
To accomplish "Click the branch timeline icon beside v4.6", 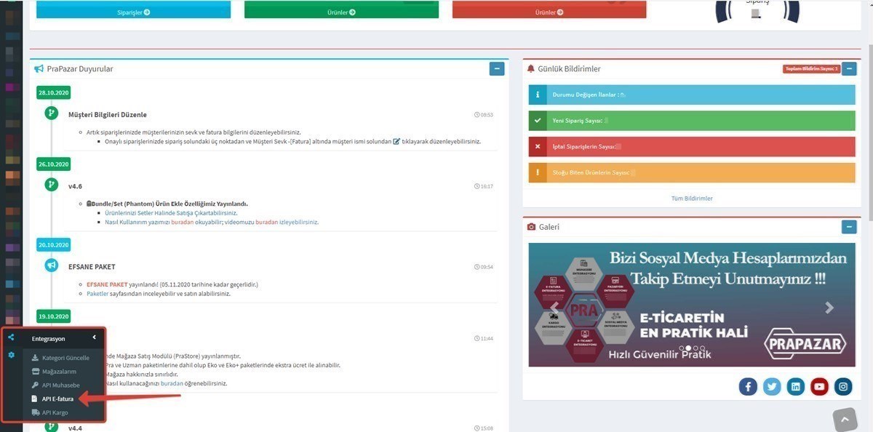I will (51, 185).
